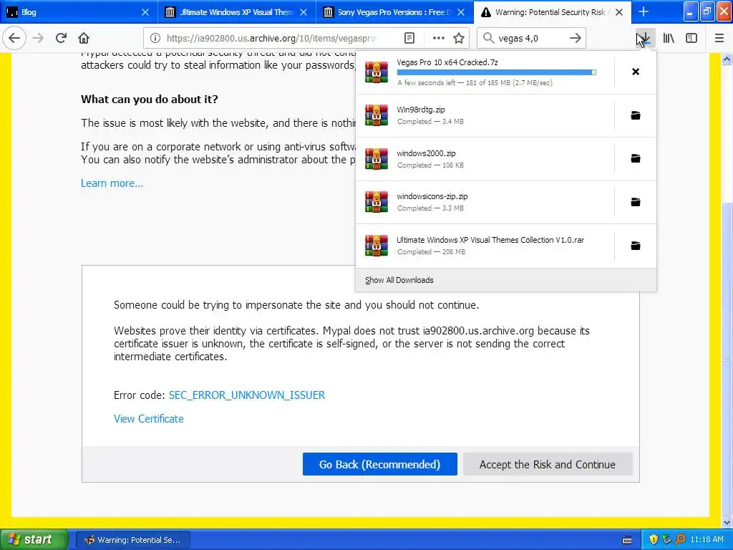
Task: Click the forward navigation arrow
Action: pyautogui.click(x=38, y=38)
